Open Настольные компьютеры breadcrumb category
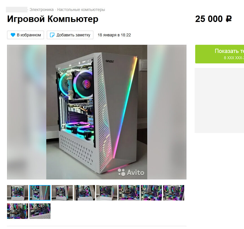 [x=81, y=10]
